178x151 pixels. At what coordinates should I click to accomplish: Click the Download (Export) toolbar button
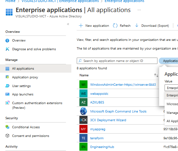tap(152, 26)
